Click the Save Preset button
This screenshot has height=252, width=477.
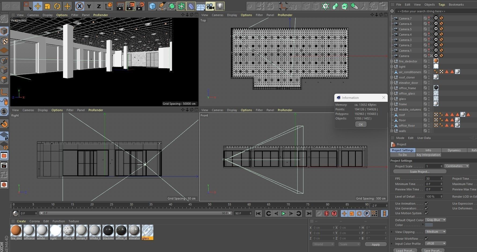433,250
